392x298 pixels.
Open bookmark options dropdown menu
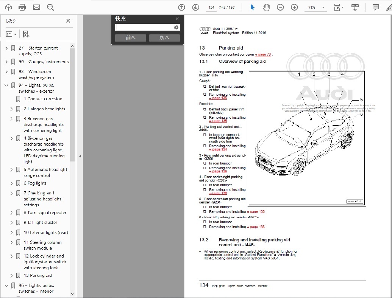pos(11,34)
